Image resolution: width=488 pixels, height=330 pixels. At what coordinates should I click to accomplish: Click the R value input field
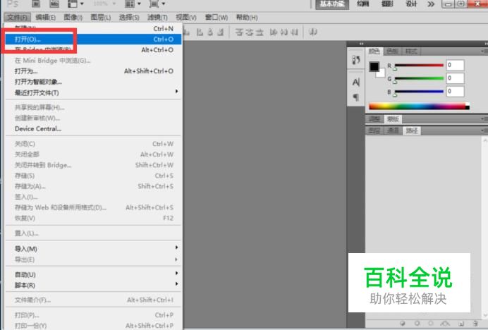click(455, 65)
